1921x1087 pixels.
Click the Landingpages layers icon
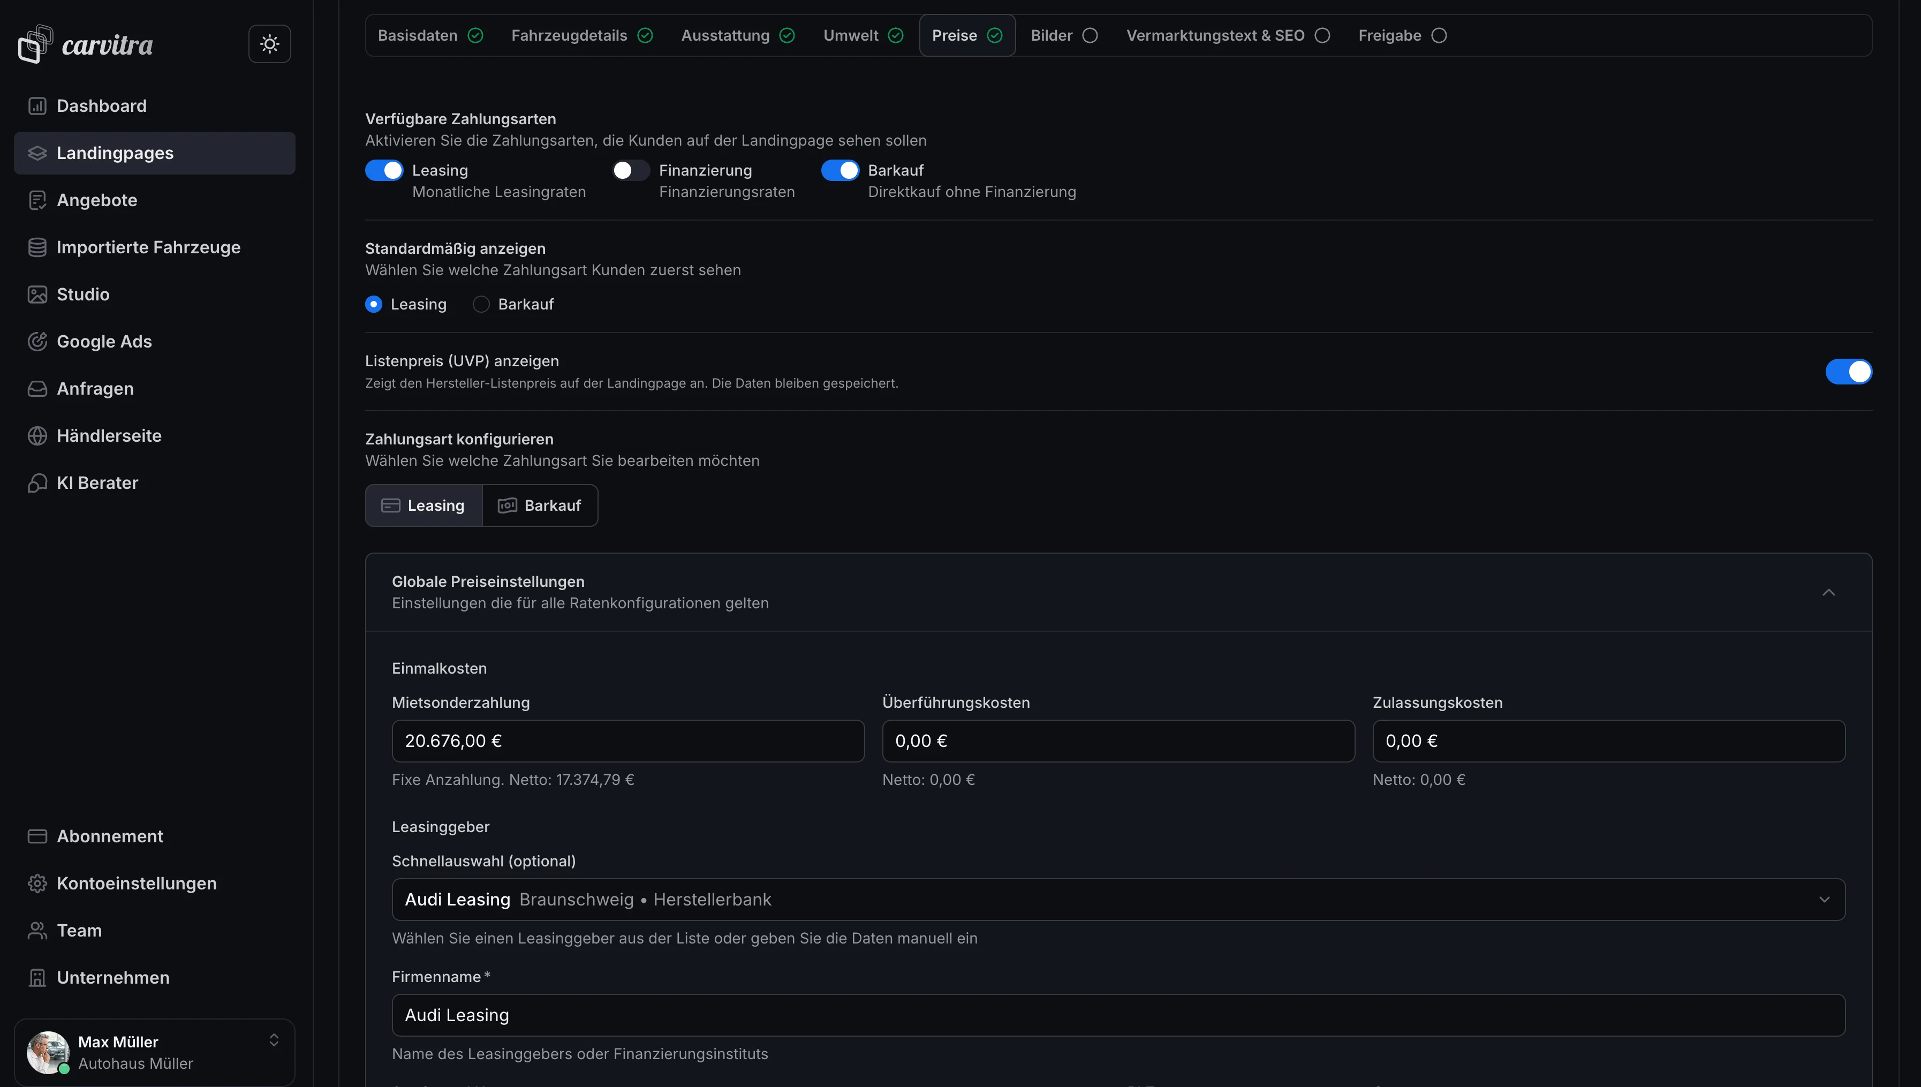37,153
